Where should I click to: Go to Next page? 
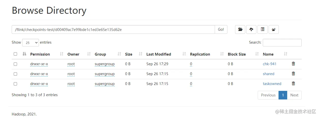tap(294, 95)
